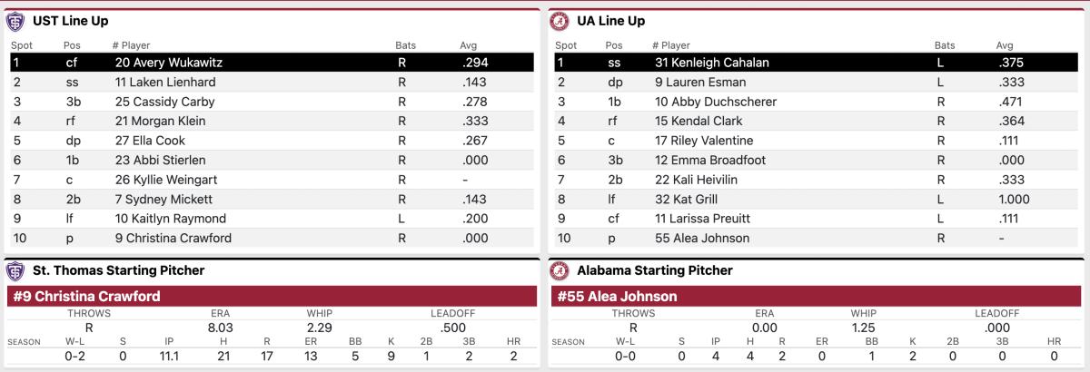Click the UA Line Up heading
Image resolution: width=1090 pixels, height=372 pixels.
click(611, 21)
